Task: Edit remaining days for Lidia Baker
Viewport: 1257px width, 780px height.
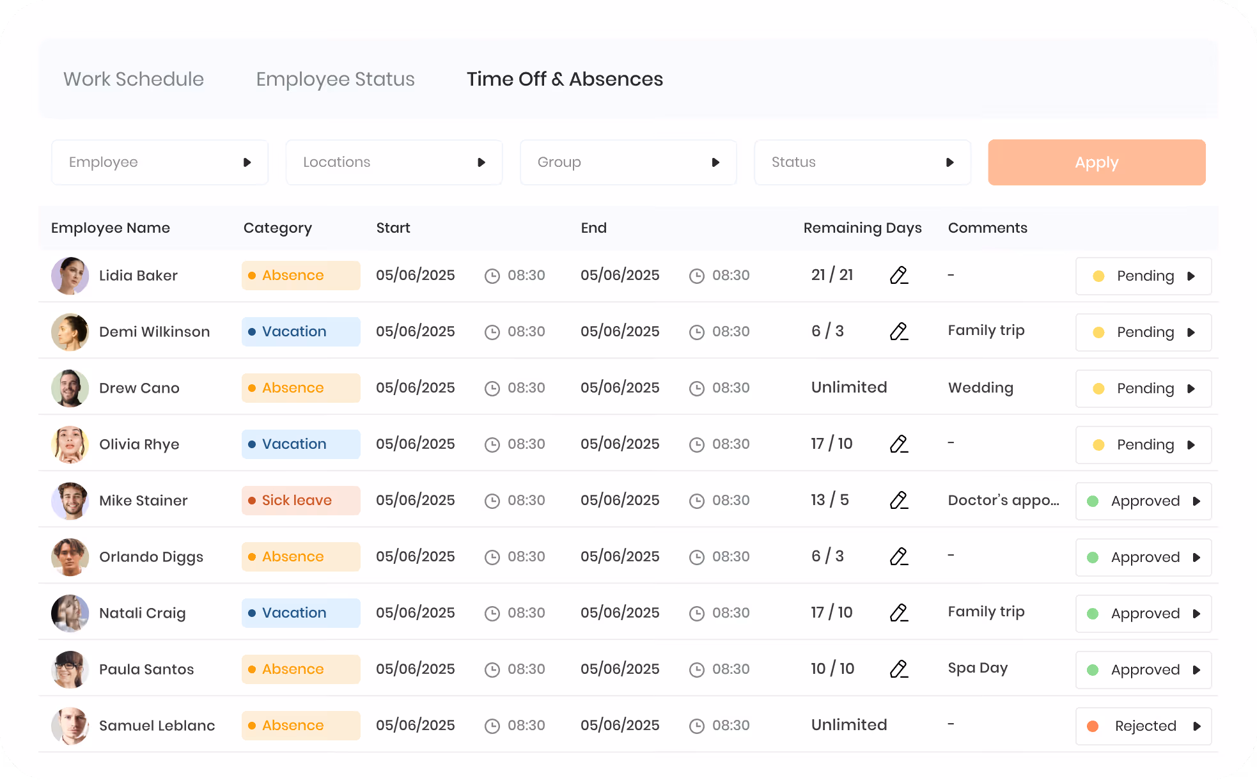Action: [x=899, y=276]
